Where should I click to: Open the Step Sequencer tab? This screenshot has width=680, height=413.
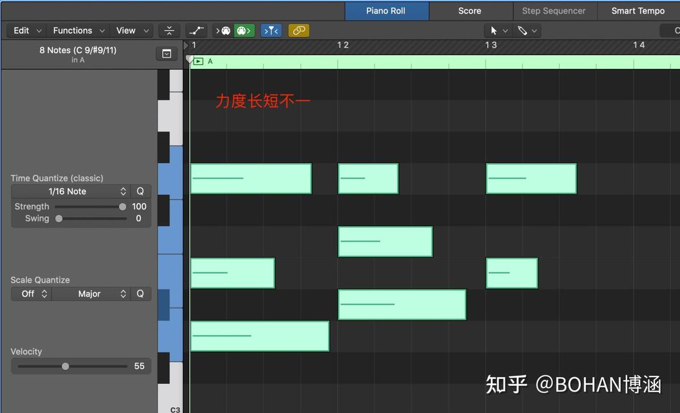pos(554,11)
